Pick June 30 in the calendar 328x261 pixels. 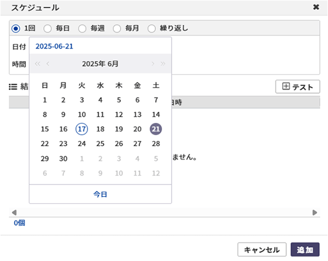click(63, 158)
